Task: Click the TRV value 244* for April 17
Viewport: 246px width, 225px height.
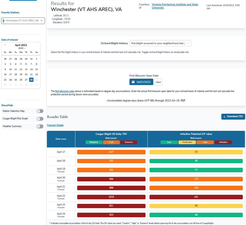Action: (111, 152)
